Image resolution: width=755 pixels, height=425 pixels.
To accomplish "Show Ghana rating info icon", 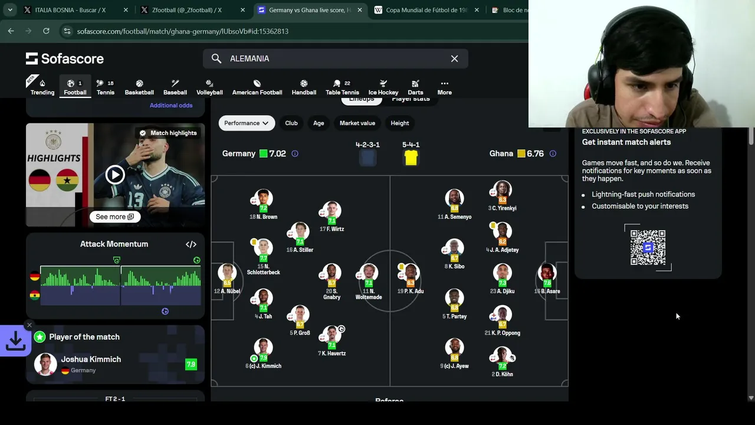I will coord(553,153).
